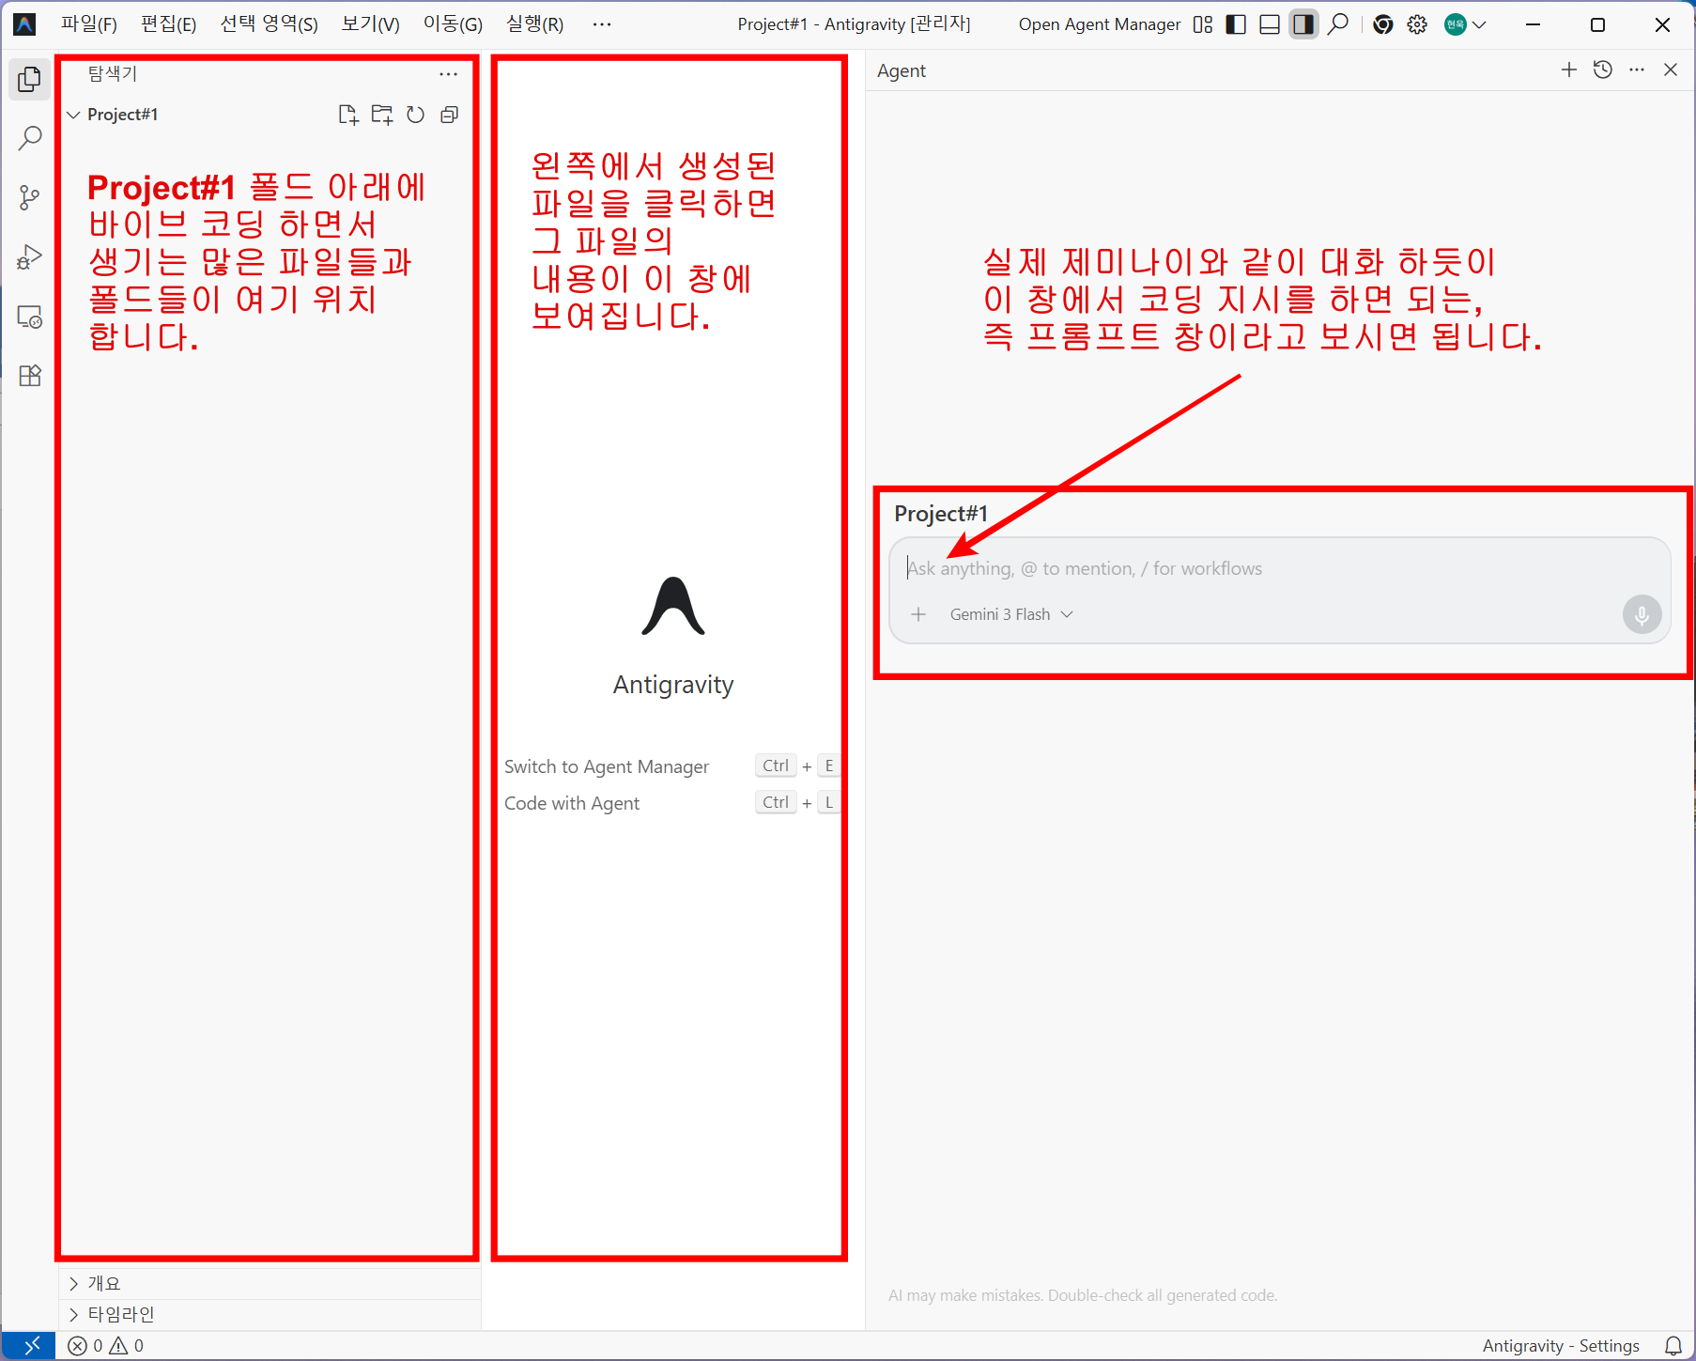Open the Gemini 3 Flash model dropdown
This screenshot has height=1361, width=1696.
coord(1011,614)
